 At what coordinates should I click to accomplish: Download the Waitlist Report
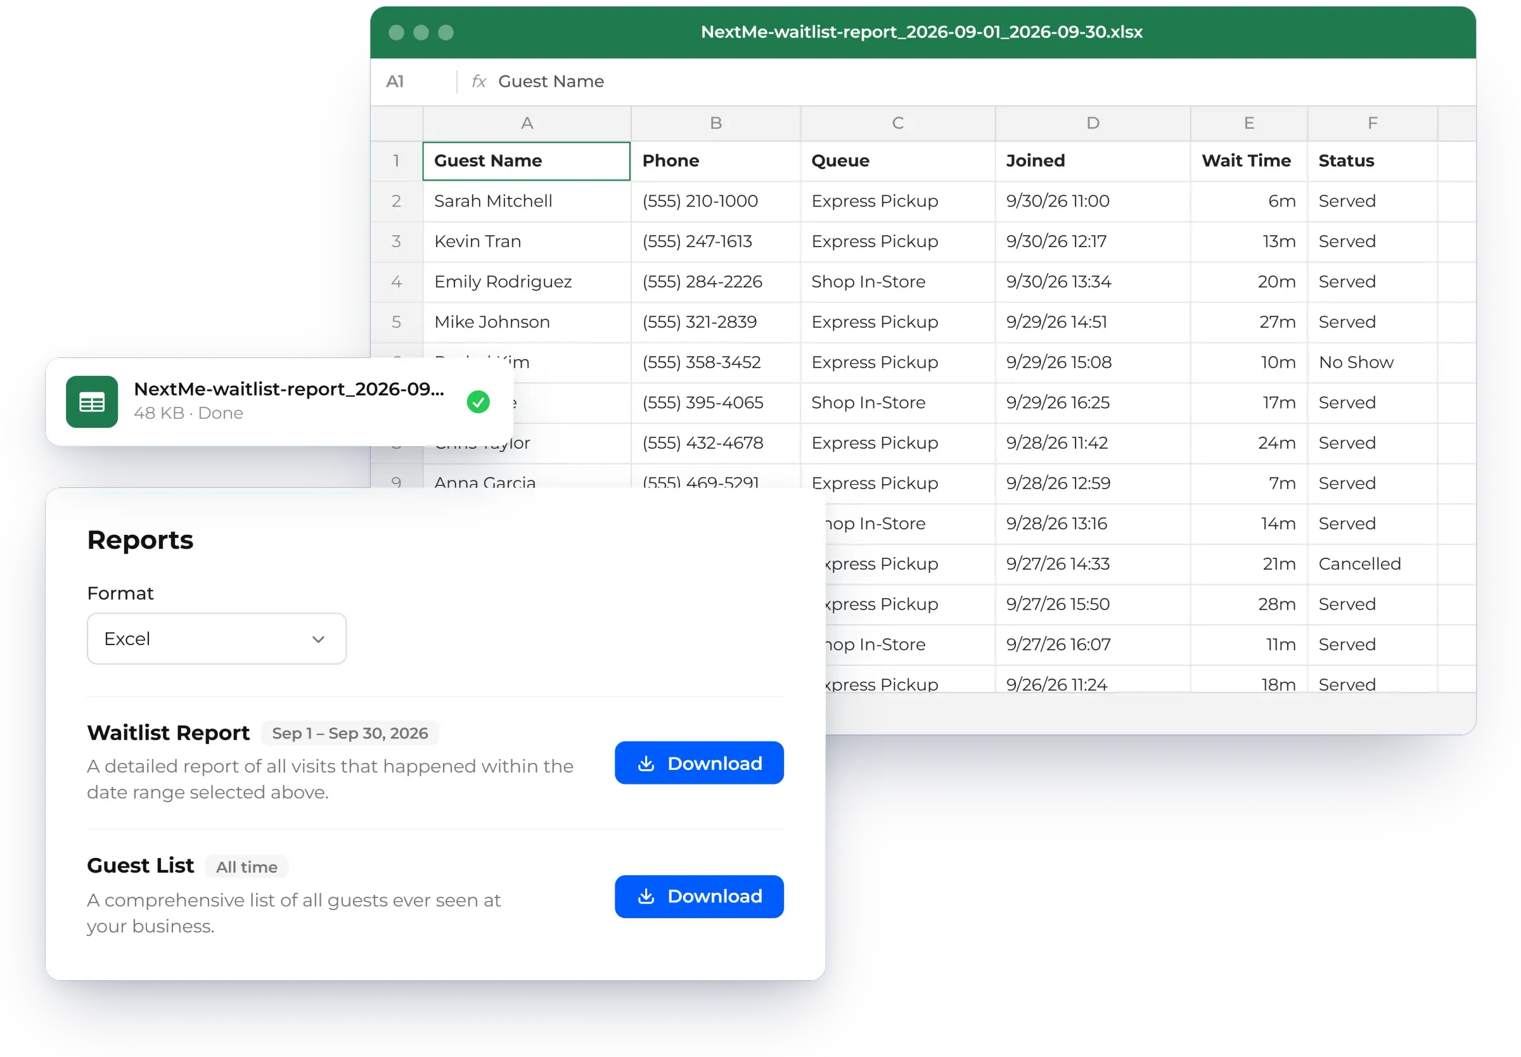point(698,763)
